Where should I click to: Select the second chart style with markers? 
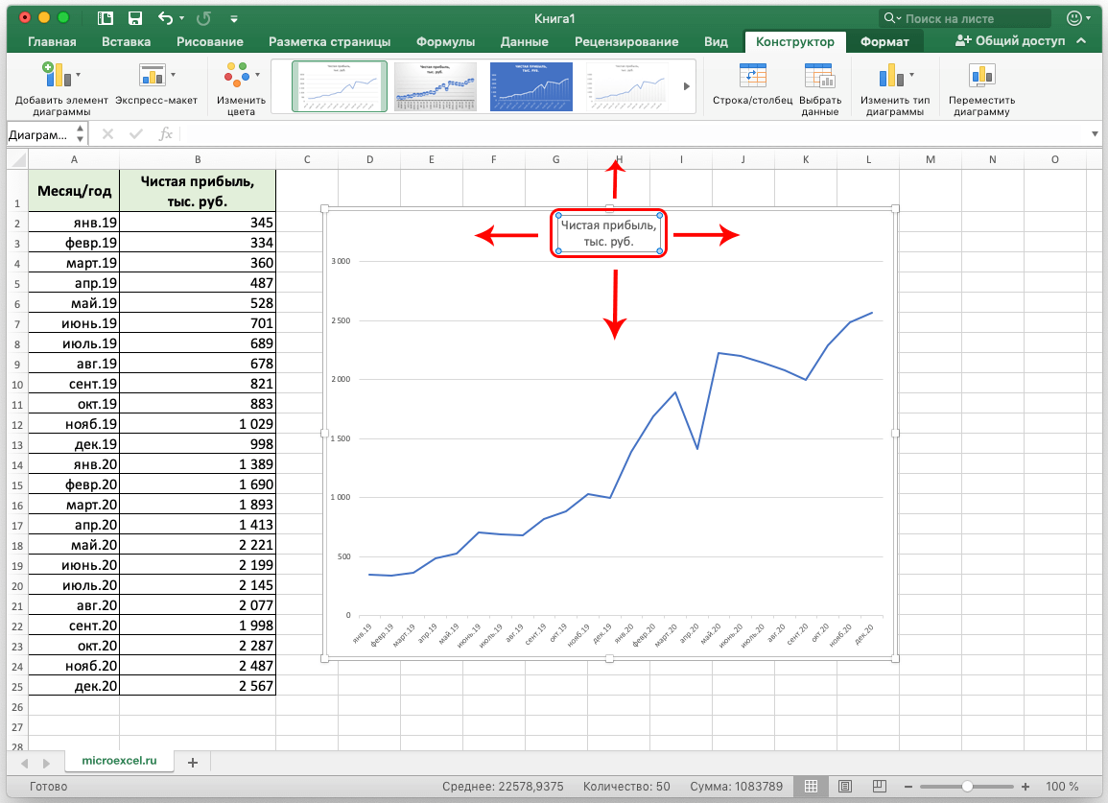click(x=436, y=86)
